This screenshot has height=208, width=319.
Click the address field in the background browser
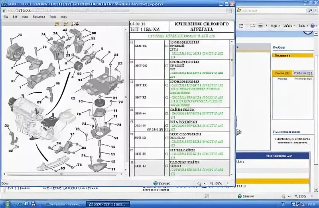(x=272, y=10)
